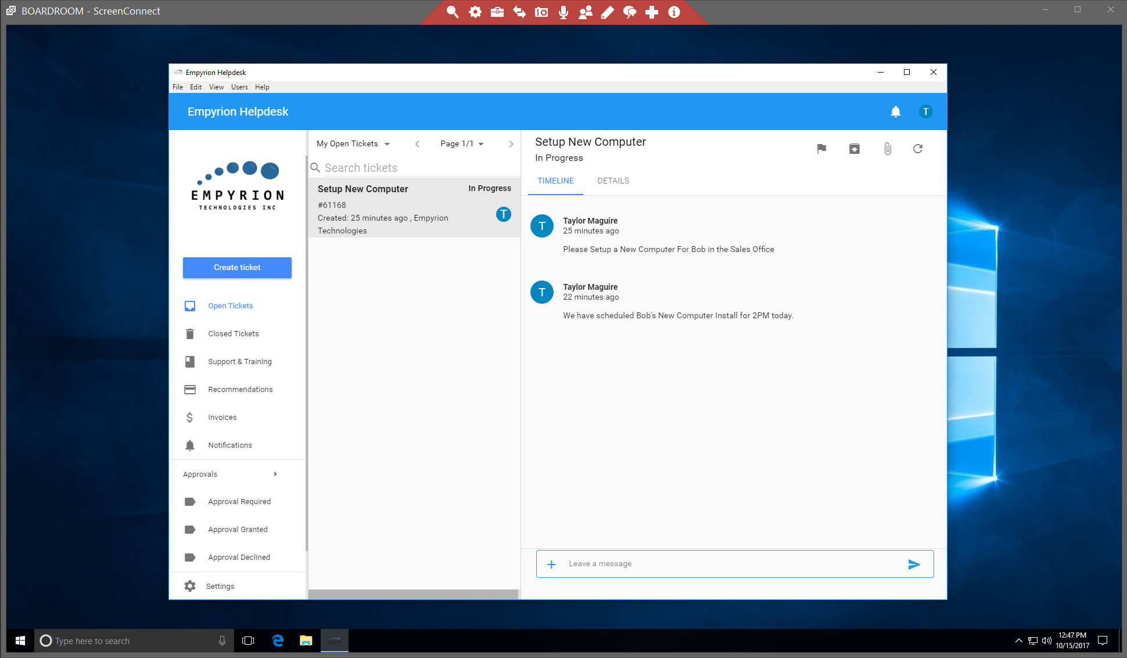
Task: Click the ScreenConnect people icon
Action: pyautogui.click(x=586, y=12)
